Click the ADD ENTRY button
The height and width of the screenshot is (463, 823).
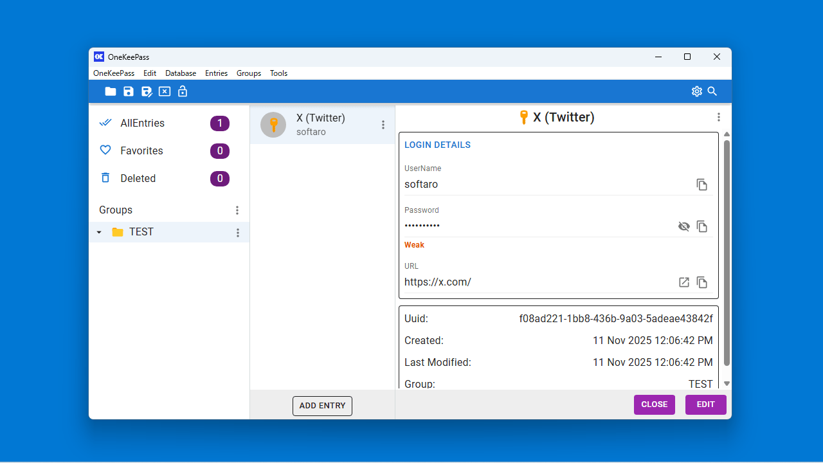pyautogui.click(x=322, y=406)
